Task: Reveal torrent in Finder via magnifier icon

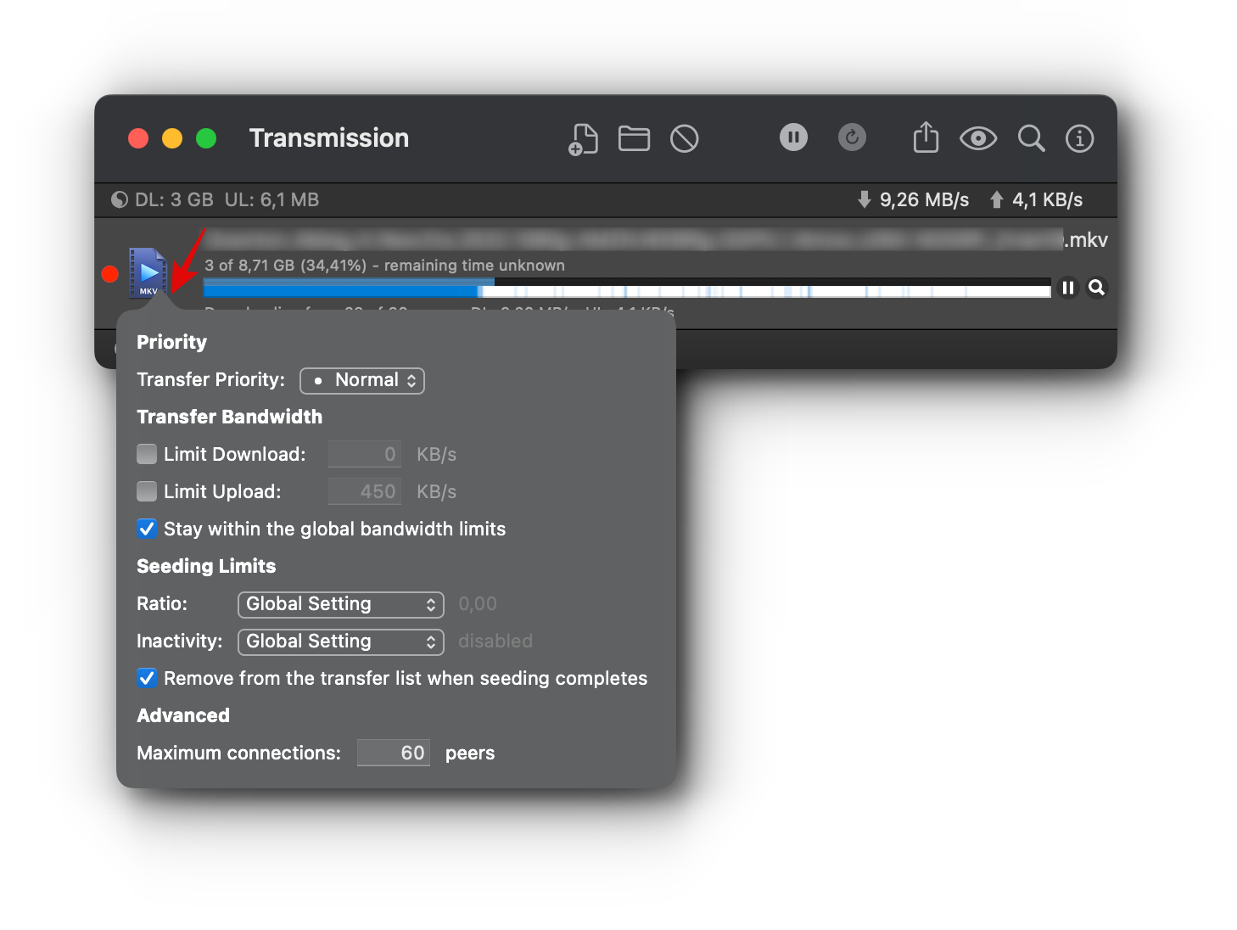Action: point(1097,288)
